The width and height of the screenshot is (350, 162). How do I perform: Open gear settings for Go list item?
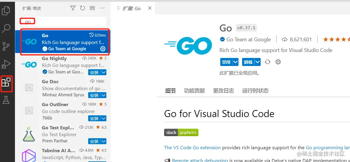click(x=103, y=49)
